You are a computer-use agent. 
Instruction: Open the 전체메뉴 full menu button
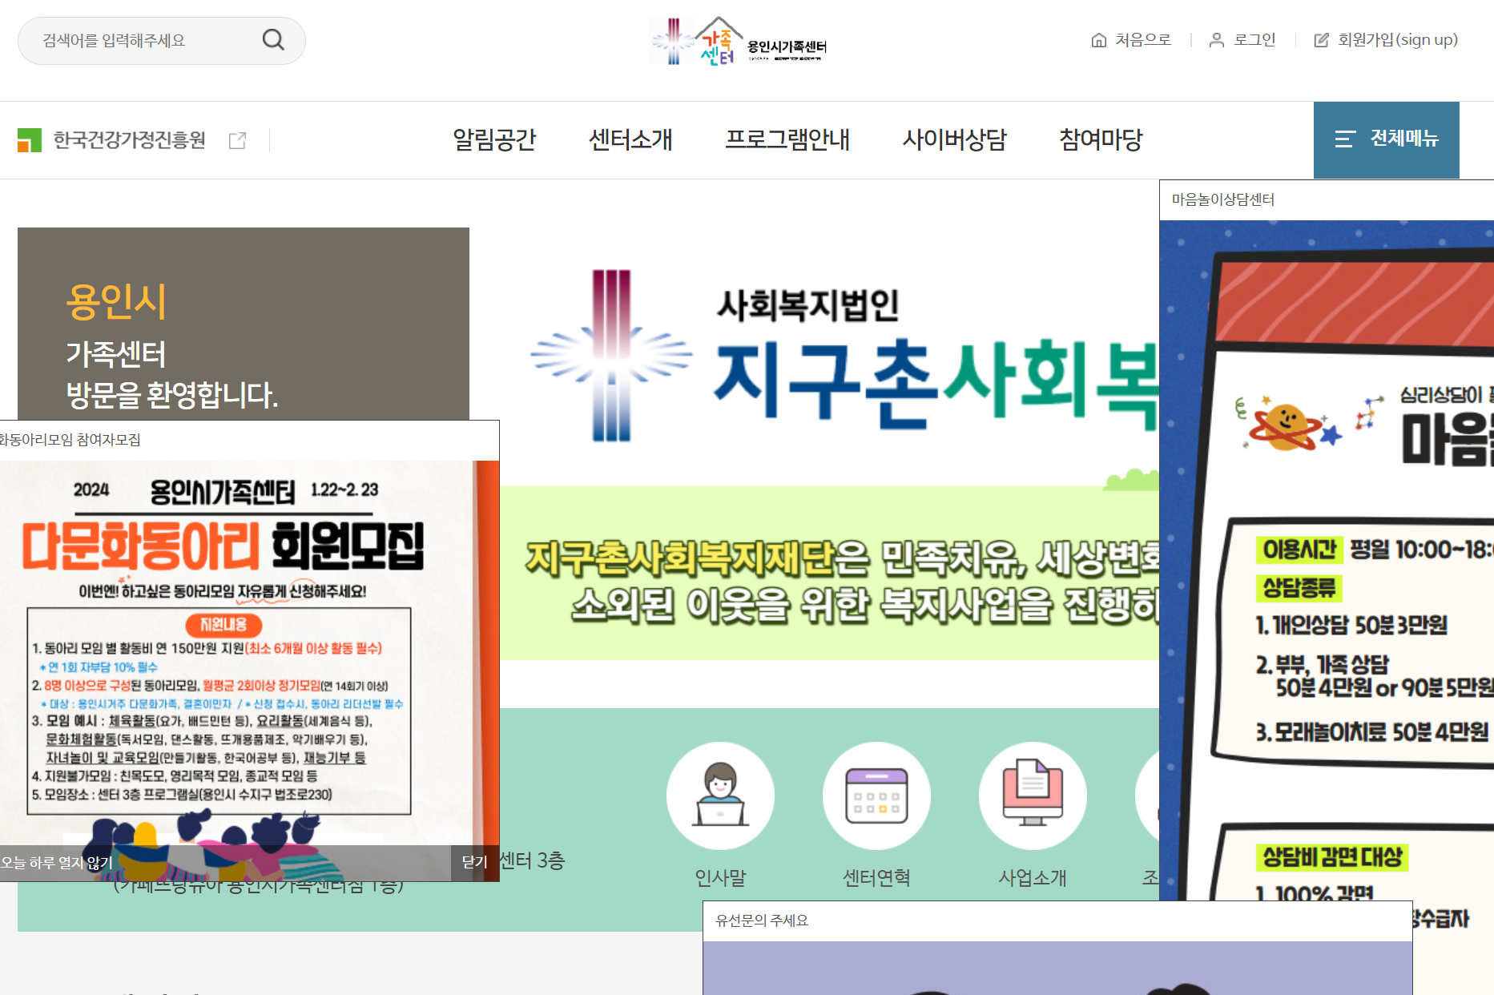(x=1386, y=139)
